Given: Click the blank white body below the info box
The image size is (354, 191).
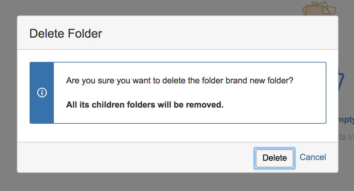Looking at the screenshot, I should (178, 133).
